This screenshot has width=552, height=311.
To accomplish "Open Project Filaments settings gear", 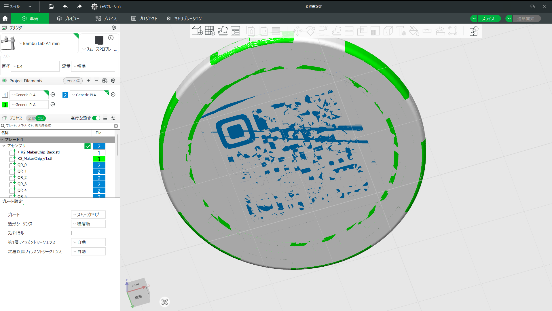I will tap(113, 81).
